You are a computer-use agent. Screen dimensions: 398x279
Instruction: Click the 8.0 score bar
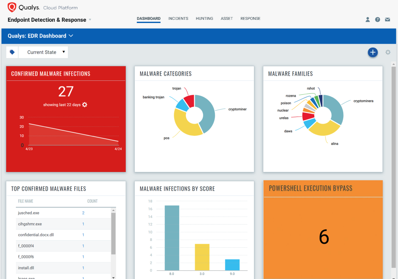click(x=172, y=238)
